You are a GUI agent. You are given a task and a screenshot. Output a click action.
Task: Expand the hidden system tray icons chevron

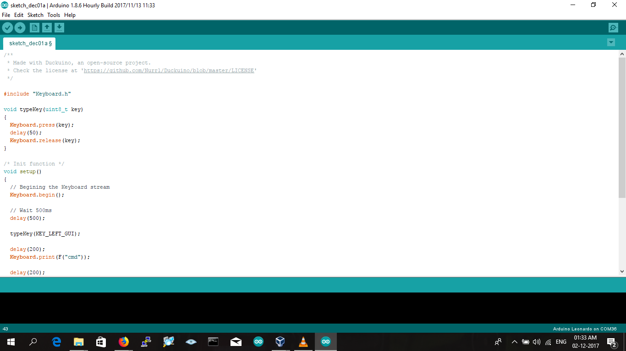click(x=514, y=342)
